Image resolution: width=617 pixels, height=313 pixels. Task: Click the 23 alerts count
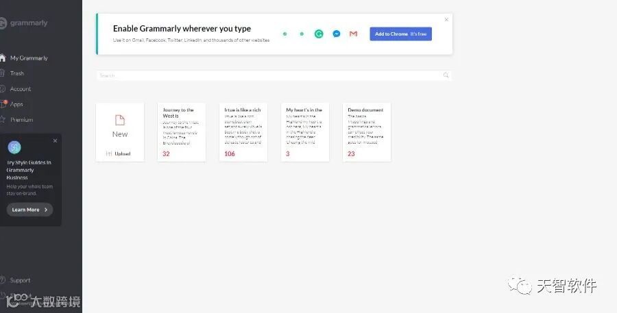[352, 153]
